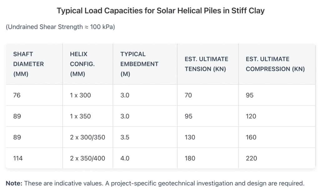The height and width of the screenshot is (192, 320).
Task: Select the 1 x 350 helix cell
Action: pyautogui.click(x=80, y=116)
